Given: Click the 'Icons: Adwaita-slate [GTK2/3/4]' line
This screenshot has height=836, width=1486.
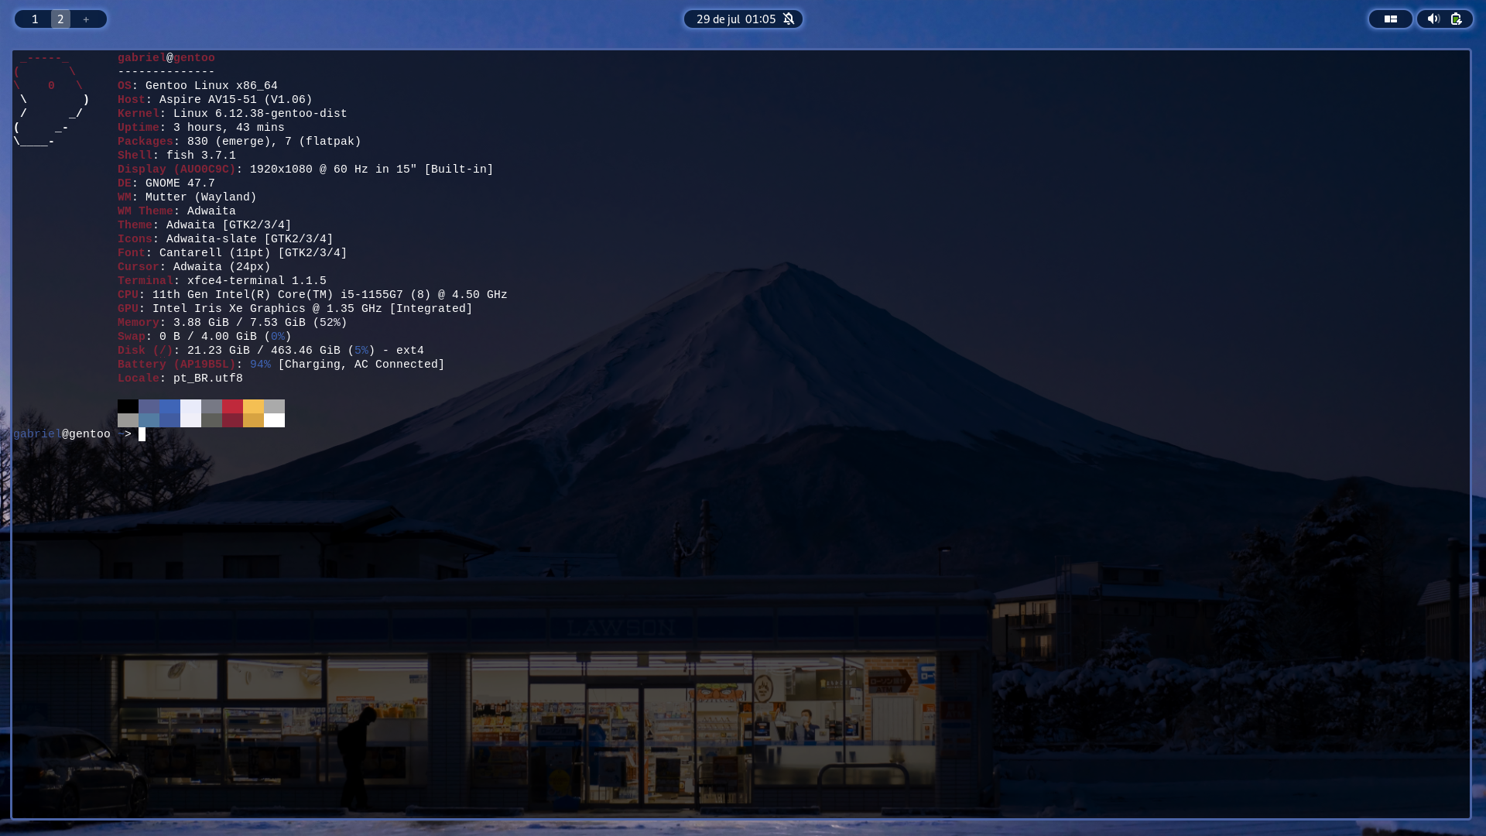Looking at the screenshot, I should (225, 239).
